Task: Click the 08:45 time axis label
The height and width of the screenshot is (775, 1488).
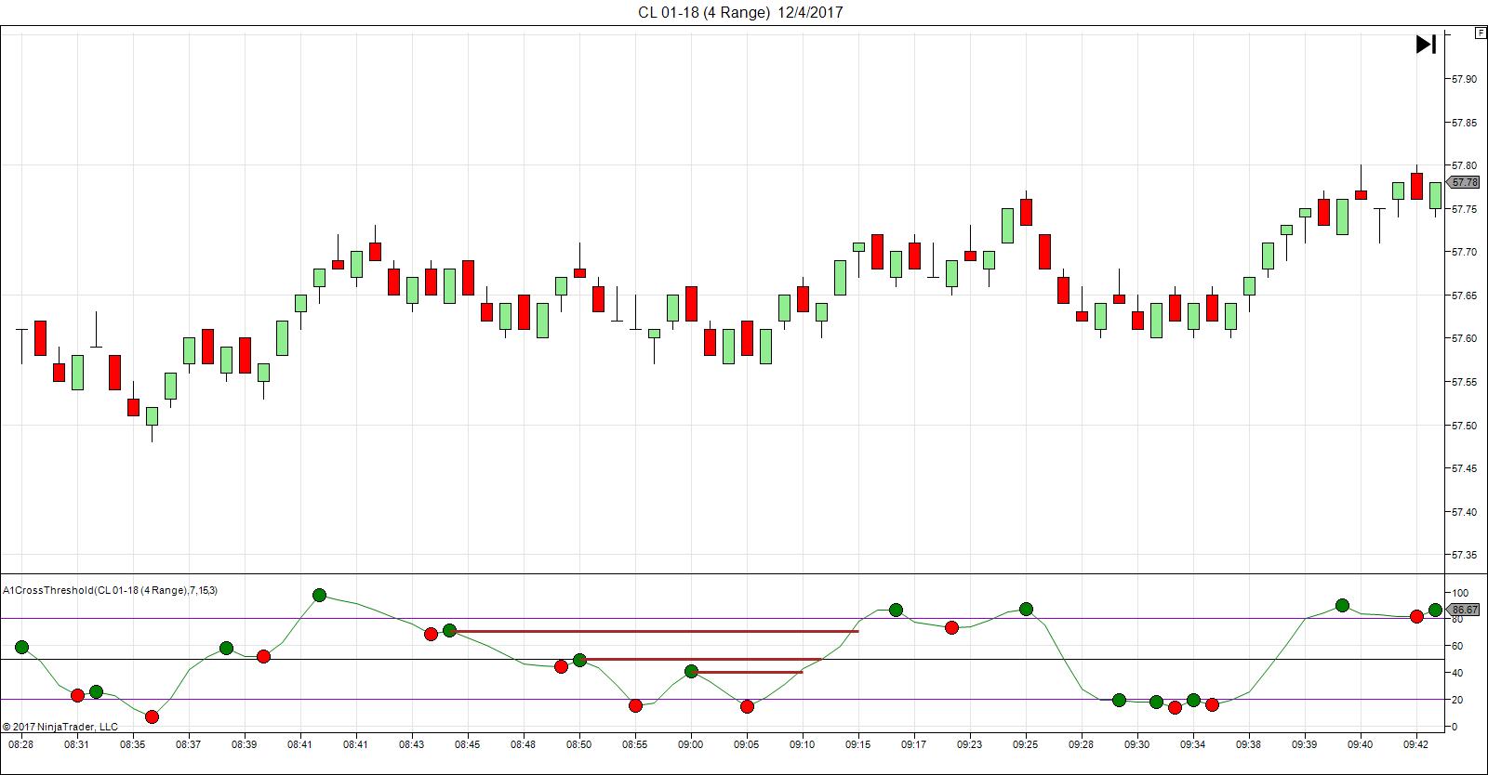Action: [x=468, y=744]
